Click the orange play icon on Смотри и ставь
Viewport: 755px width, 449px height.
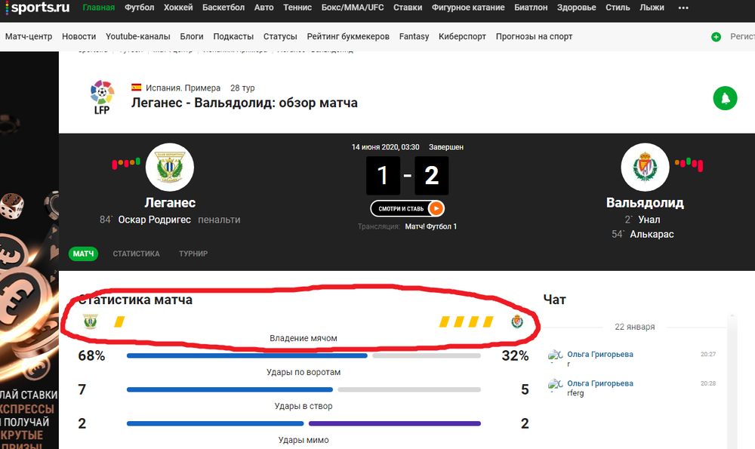[x=436, y=208]
